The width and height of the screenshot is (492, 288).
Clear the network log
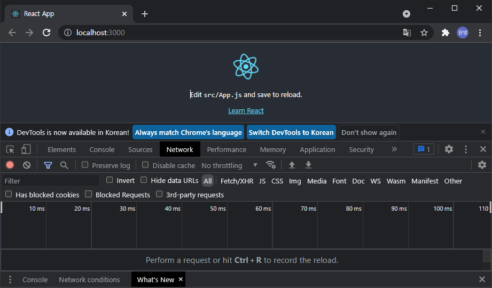point(27,165)
